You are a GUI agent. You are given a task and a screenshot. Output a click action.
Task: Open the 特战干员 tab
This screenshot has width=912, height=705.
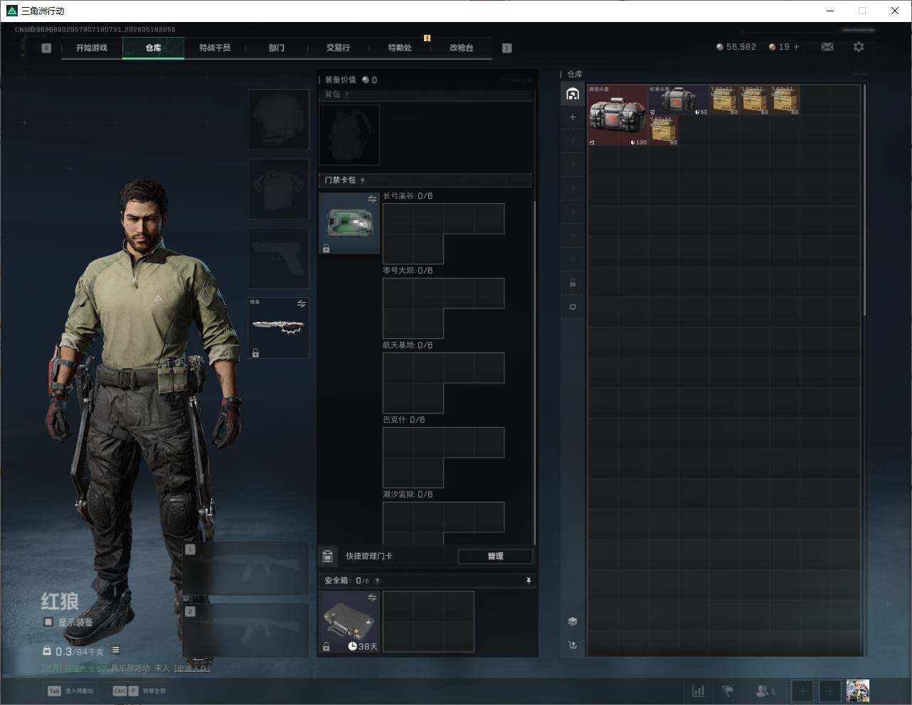coord(215,48)
